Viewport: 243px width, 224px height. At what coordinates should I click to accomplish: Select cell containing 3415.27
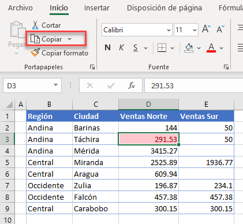click(x=149, y=151)
